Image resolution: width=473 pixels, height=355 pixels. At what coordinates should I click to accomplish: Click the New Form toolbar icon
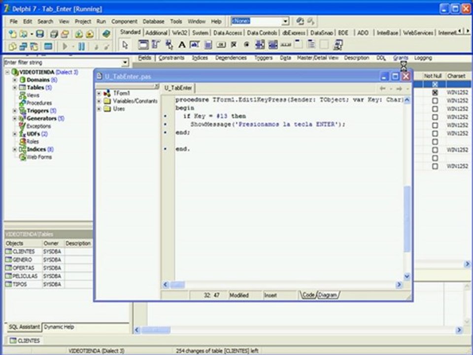coord(48,46)
